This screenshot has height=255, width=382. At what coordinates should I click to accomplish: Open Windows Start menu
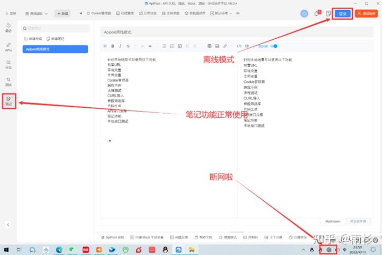point(6,250)
